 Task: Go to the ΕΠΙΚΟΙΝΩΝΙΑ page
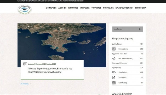pos(141,8)
